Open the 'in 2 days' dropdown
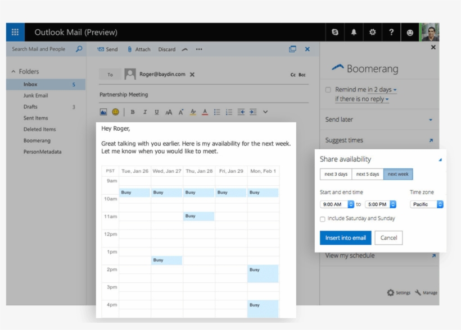Image resolution: width=461 pixels, height=330 pixels. point(382,90)
